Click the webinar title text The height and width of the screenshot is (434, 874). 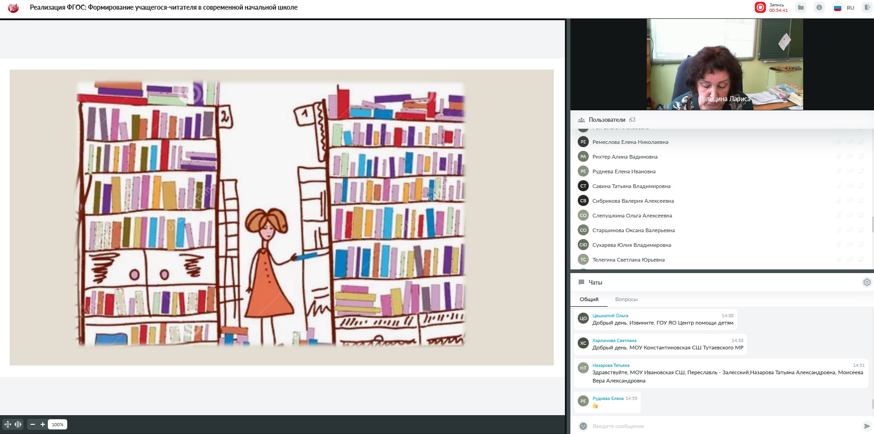[x=163, y=7]
